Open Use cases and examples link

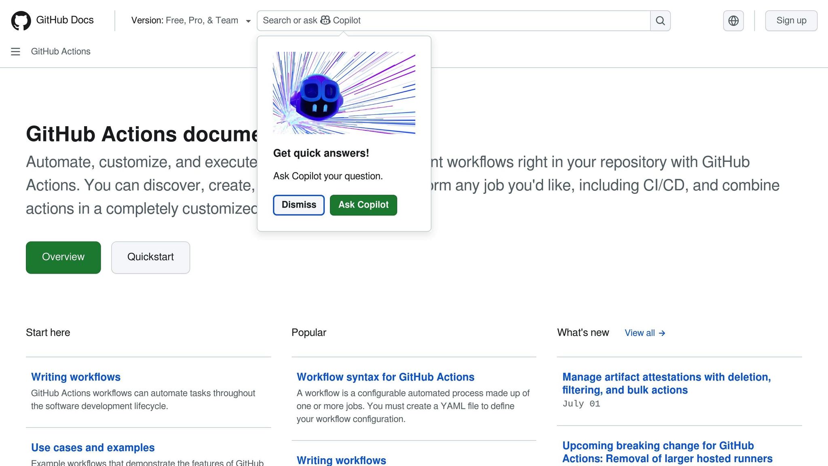[93, 448]
